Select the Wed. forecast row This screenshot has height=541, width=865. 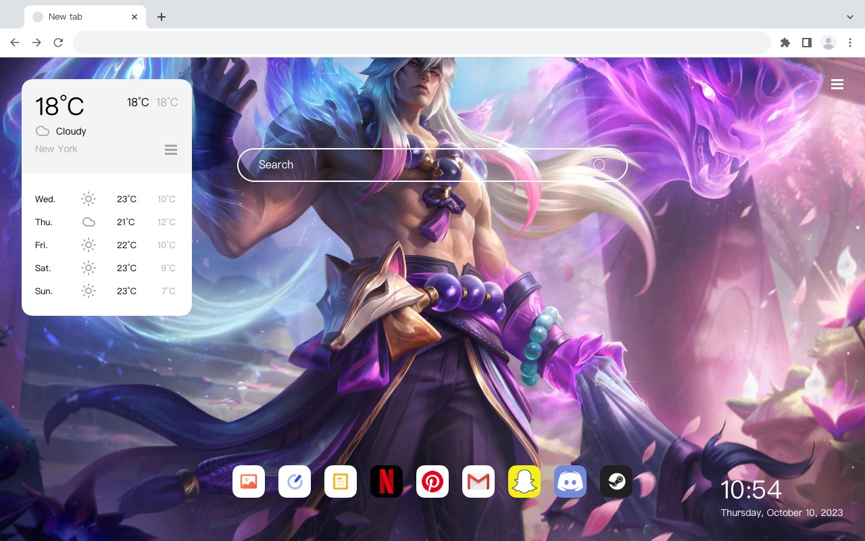pyautogui.click(x=107, y=199)
